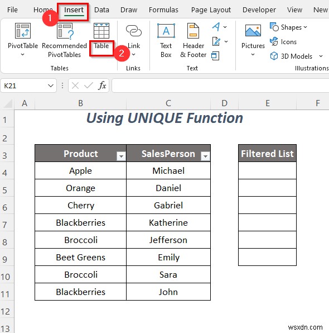Select the cell containing Cherry

(80, 206)
